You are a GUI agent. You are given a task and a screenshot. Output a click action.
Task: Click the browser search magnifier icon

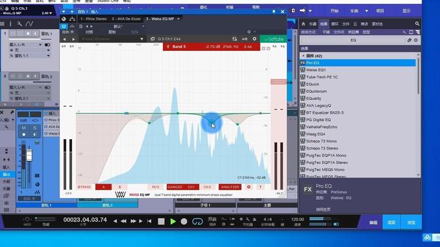point(417,24)
